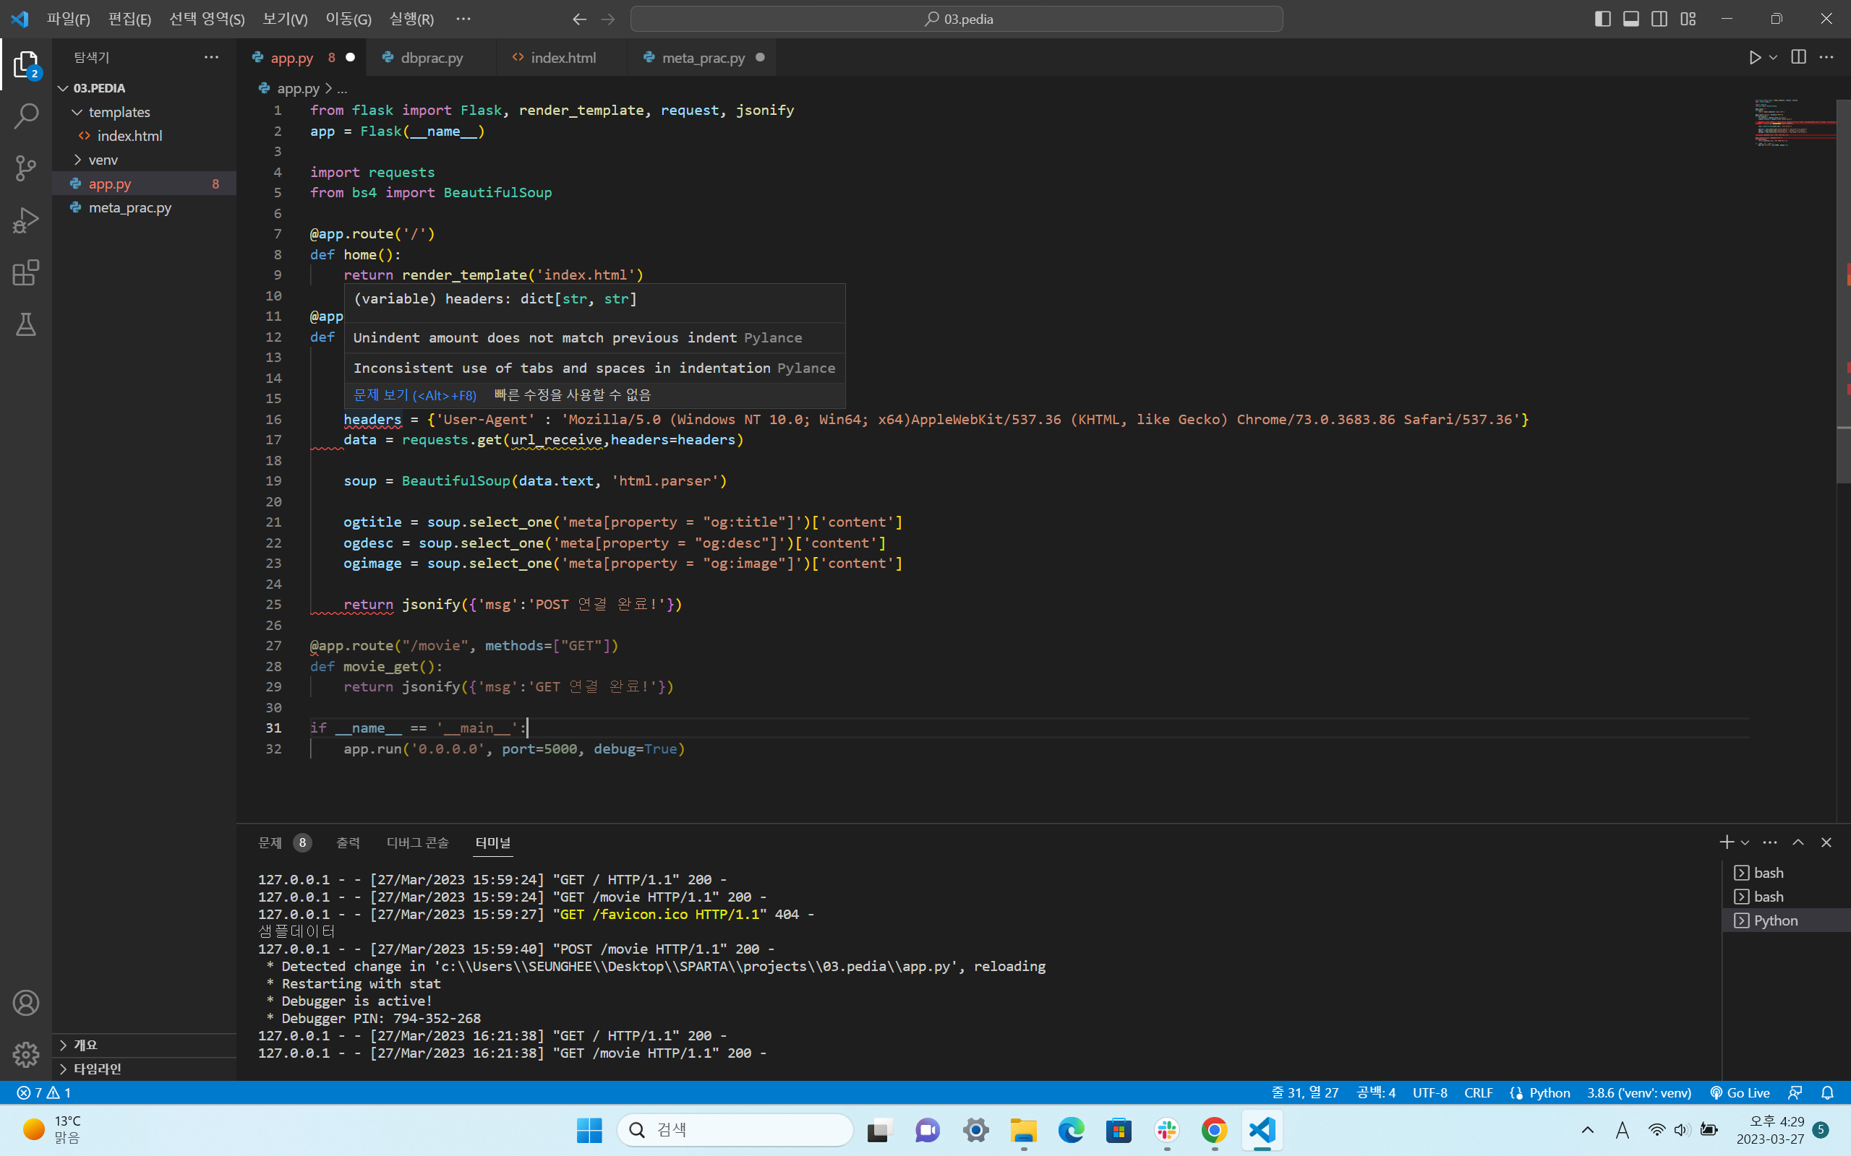The width and height of the screenshot is (1851, 1156).
Task: Change the UTF-8 file encoding
Action: (x=1429, y=1092)
